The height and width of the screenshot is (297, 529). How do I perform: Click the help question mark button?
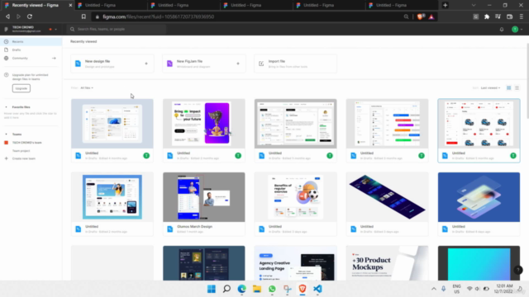coord(518,270)
